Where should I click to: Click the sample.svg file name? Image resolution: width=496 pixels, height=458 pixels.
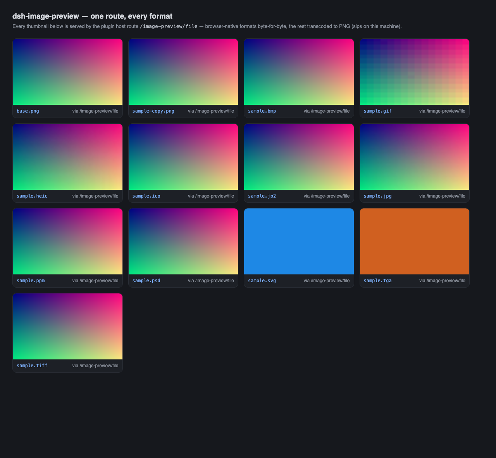click(x=262, y=281)
